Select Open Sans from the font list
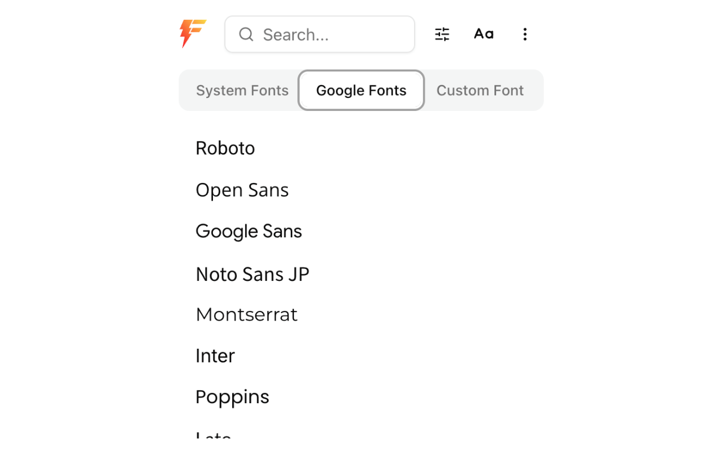 [x=242, y=190]
